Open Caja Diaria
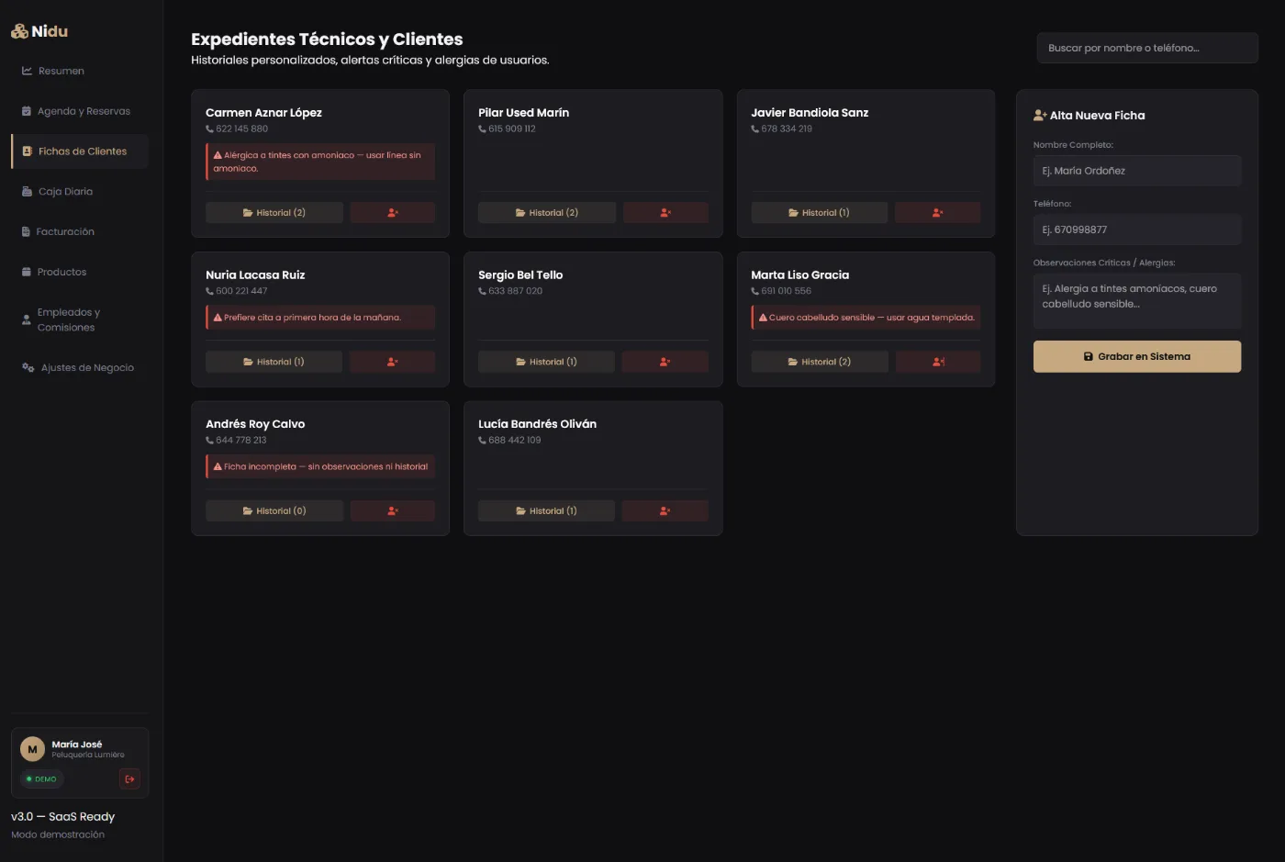Image resolution: width=1285 pixels, height=862 pixels. pos(80,192)
